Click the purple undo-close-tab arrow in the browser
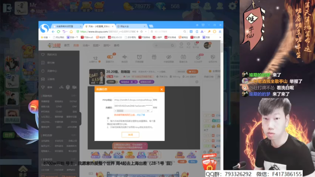 (x=64, y=31)
